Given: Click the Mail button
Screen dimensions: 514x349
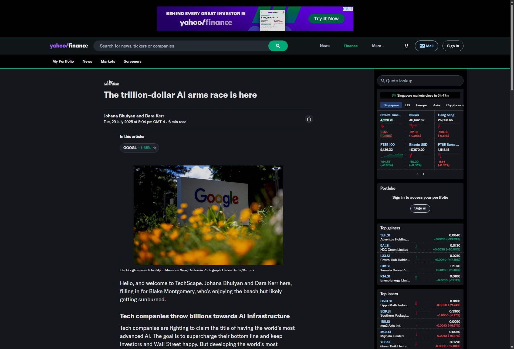Looking at the screenshot, I should point(426,46).
